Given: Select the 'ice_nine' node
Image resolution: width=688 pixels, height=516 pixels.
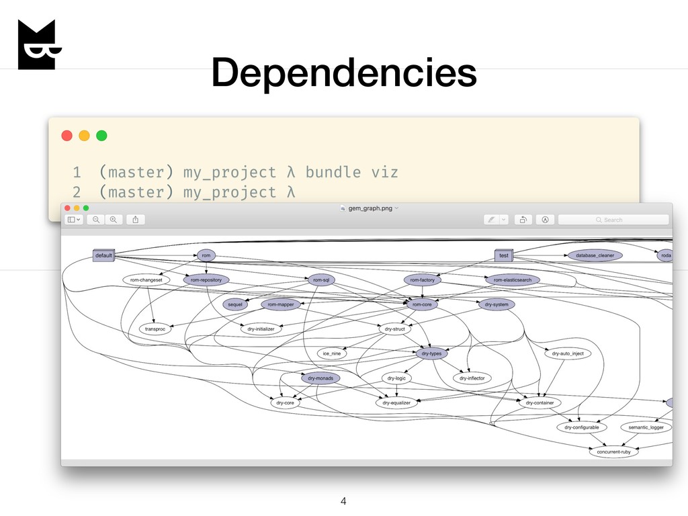Looking at the screenshot, I should pos(332,353).
